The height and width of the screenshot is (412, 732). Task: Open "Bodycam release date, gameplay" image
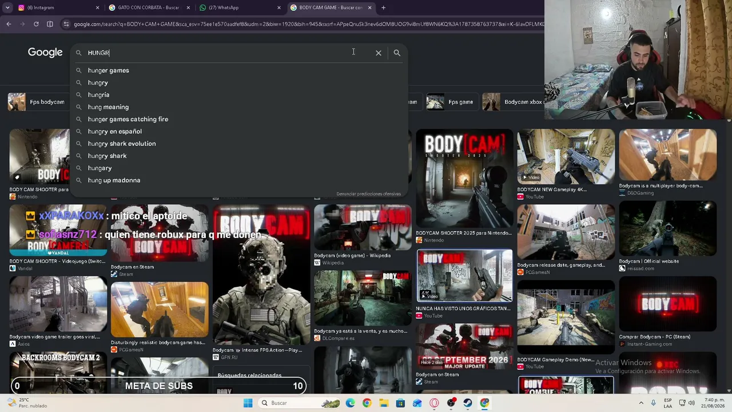click(x=566, y=231)
